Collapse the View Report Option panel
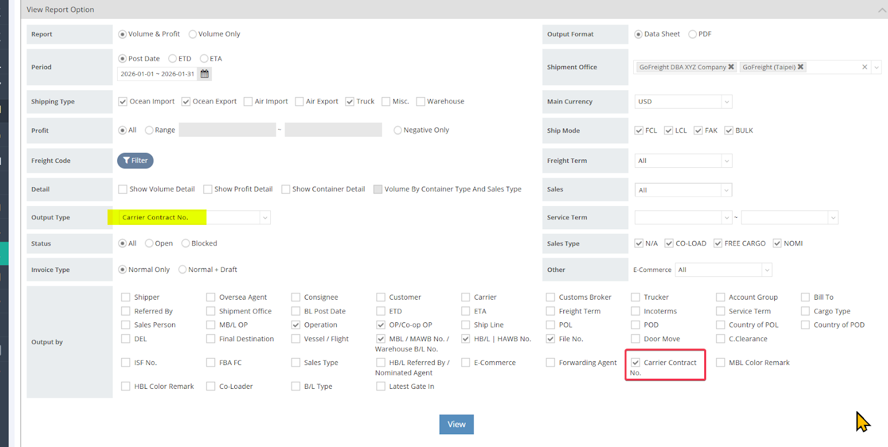Screen dimensions: 888x447 pos(882,10)
